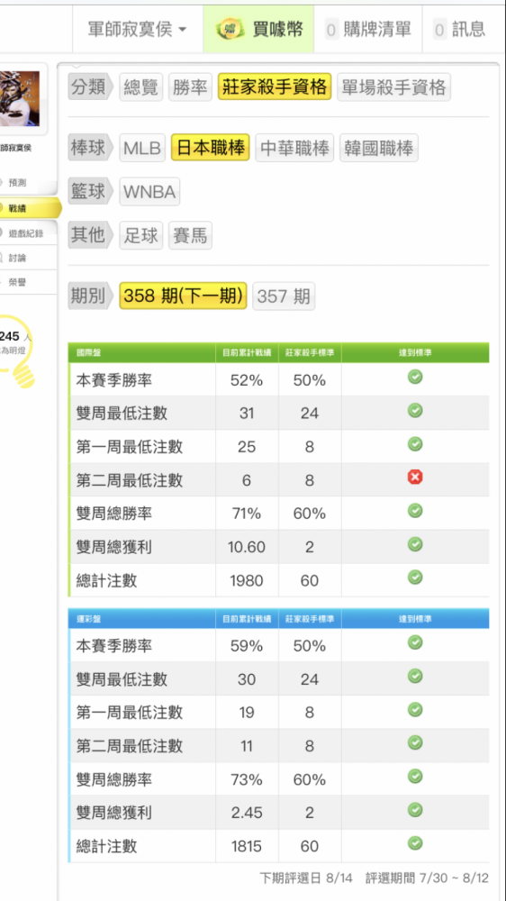The height and width of the screenshot is (901, 506).
Task: Click the lightbulb follower icon
Action: (x=16, y=352)
